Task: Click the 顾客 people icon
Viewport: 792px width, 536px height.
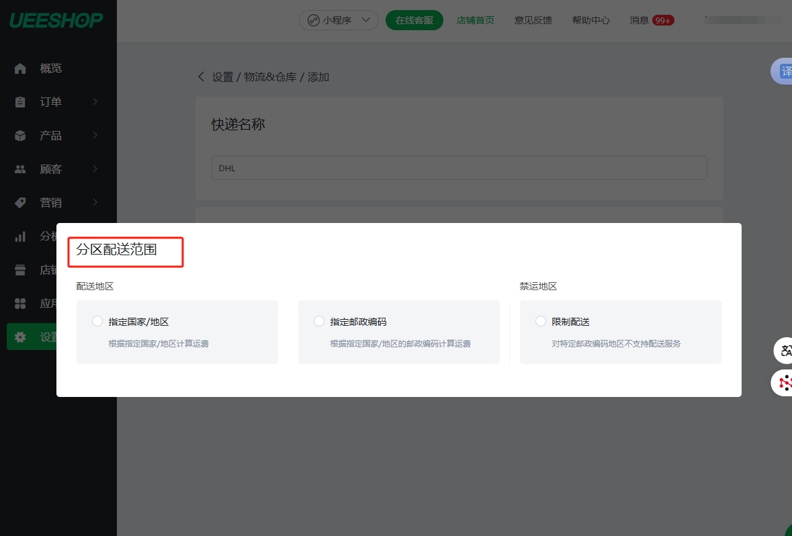Action: click(20, 169)
